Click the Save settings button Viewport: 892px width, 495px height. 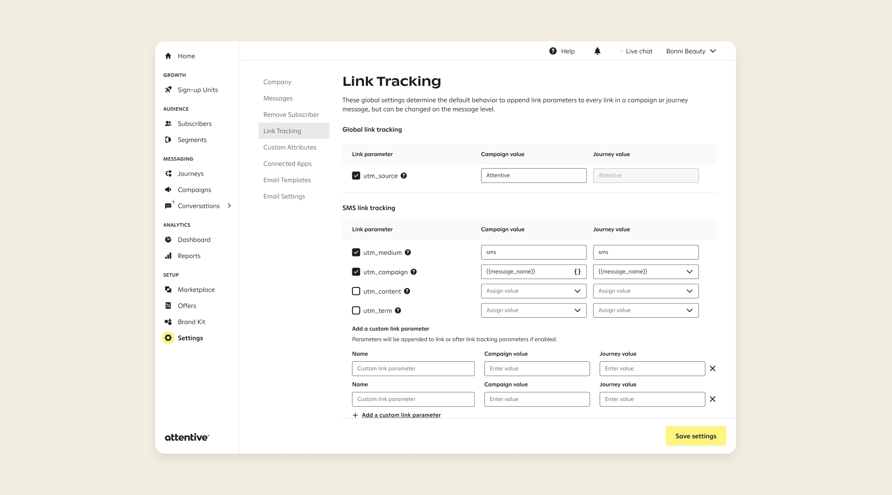click(696, 436)
